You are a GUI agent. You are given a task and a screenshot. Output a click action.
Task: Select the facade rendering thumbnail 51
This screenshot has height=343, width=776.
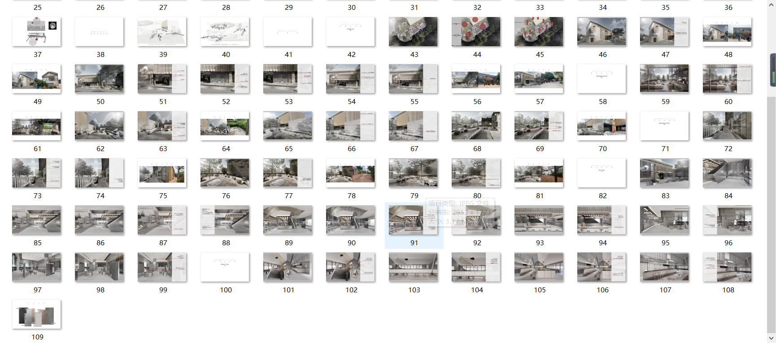tap(162, 79)
